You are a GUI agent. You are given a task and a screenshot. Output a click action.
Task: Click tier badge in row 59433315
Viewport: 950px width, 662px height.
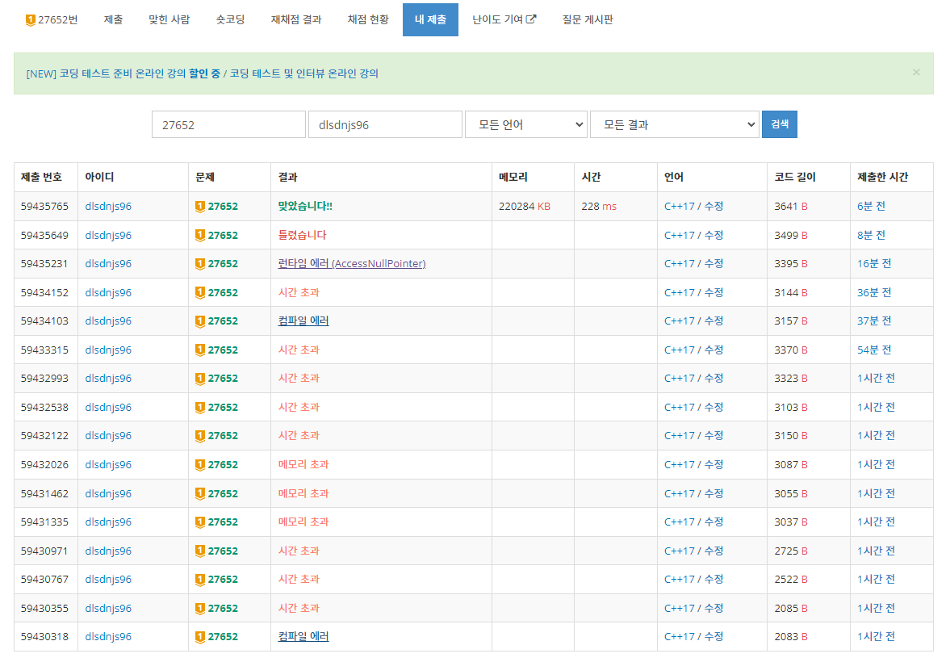coord(200,350)
